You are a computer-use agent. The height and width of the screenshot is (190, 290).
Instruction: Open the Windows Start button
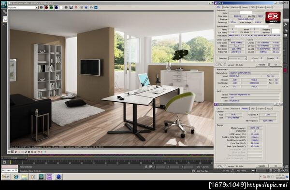pyautogui.click(x=5, y=176)
